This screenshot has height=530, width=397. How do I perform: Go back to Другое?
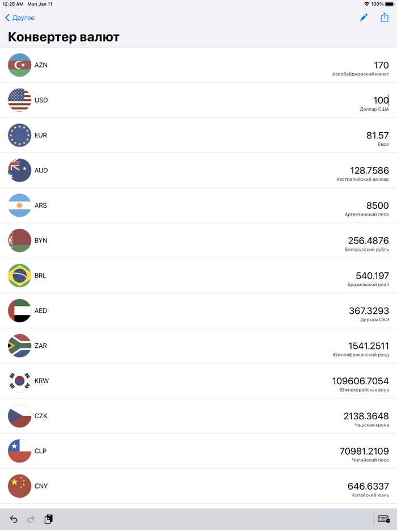click(x=20, y=18)
